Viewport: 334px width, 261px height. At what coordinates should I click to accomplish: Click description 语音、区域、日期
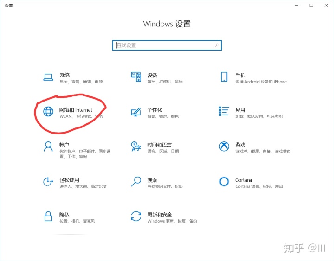point(163,152)
